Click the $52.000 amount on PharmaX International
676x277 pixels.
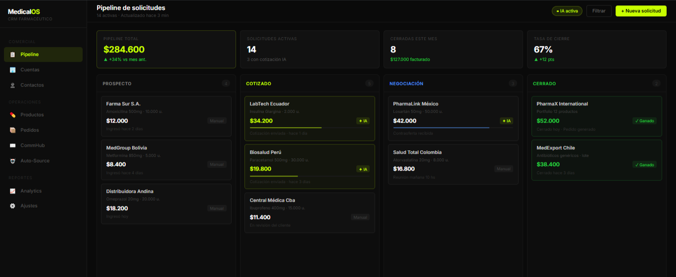pyautogui.click(x=548, y=121)
